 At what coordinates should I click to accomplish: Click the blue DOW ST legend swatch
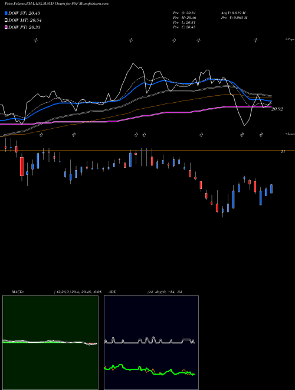(x=6, y=13)
